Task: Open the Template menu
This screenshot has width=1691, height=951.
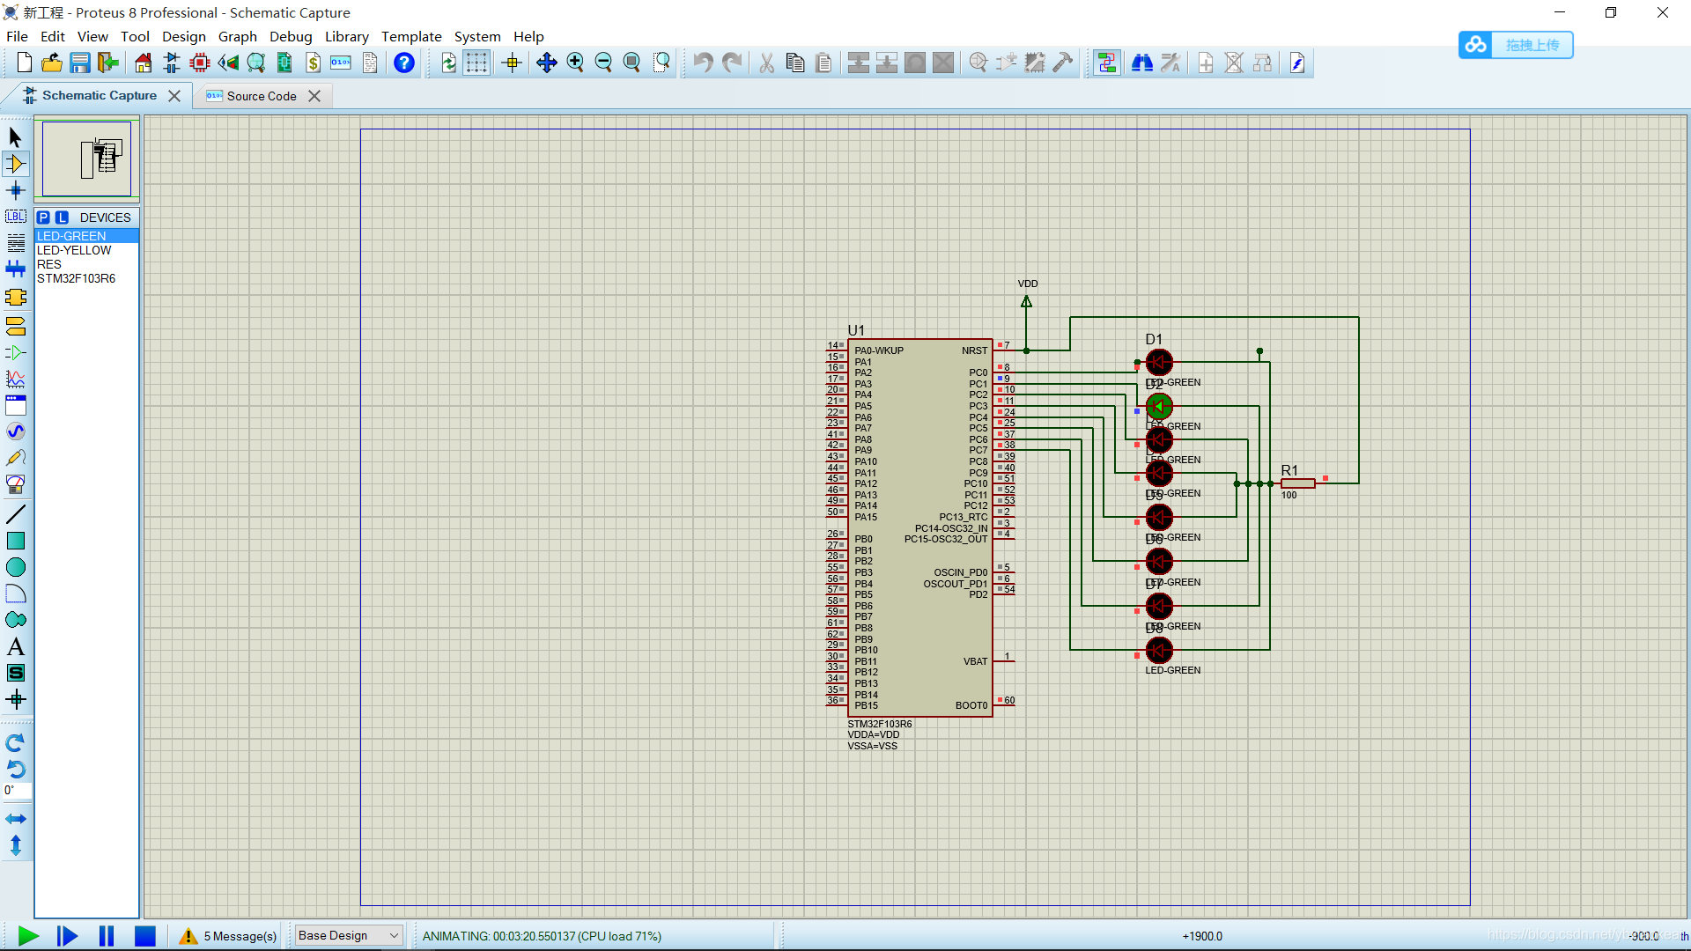Action: [411, 36]
